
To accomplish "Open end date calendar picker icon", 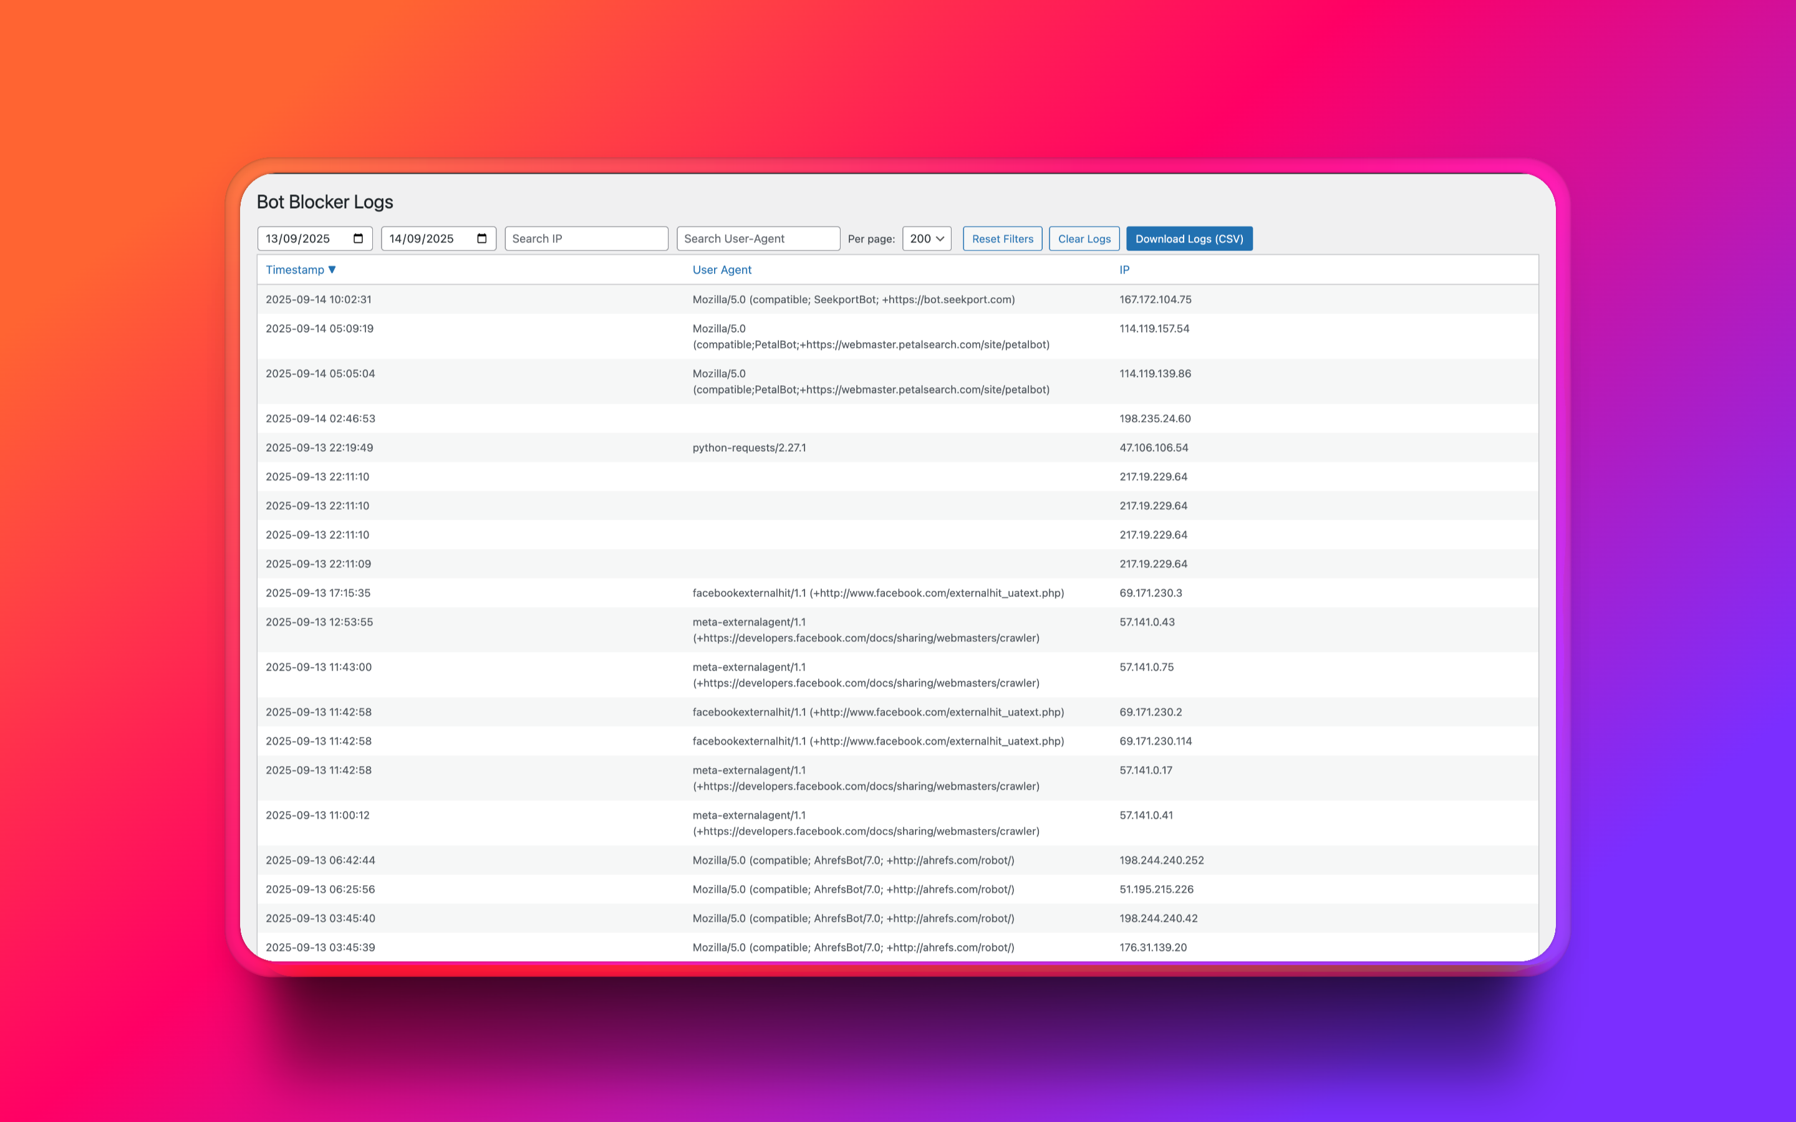I will pos(481,238).
